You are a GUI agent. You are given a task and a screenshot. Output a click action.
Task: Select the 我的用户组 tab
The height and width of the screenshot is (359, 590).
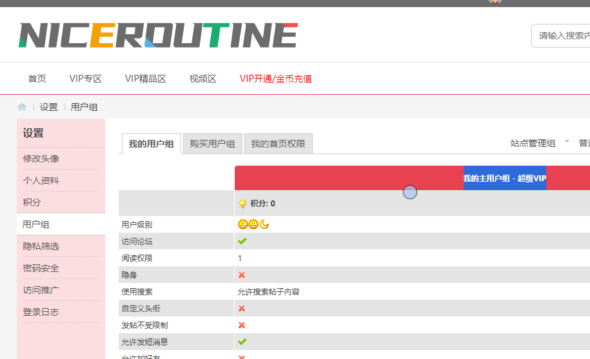(152, 144)
